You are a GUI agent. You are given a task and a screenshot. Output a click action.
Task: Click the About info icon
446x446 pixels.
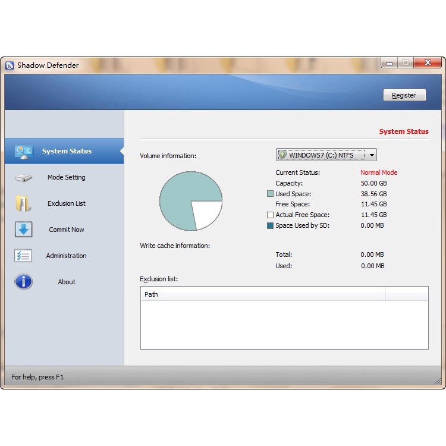tap(24, 282)
